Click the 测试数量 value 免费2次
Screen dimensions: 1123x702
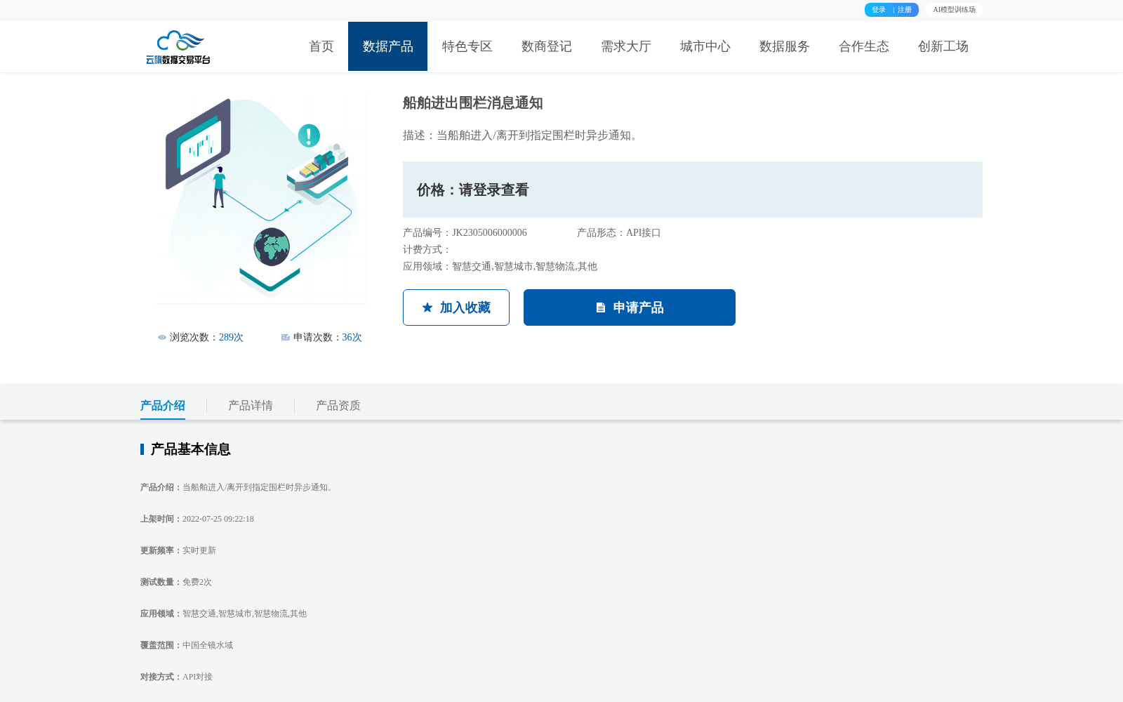click(197, 582)
